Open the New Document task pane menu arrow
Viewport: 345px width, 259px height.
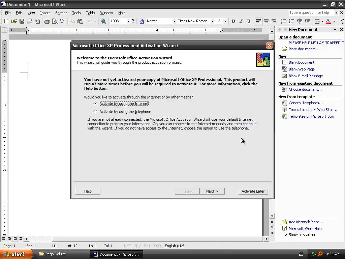click(x=335, y=30)
